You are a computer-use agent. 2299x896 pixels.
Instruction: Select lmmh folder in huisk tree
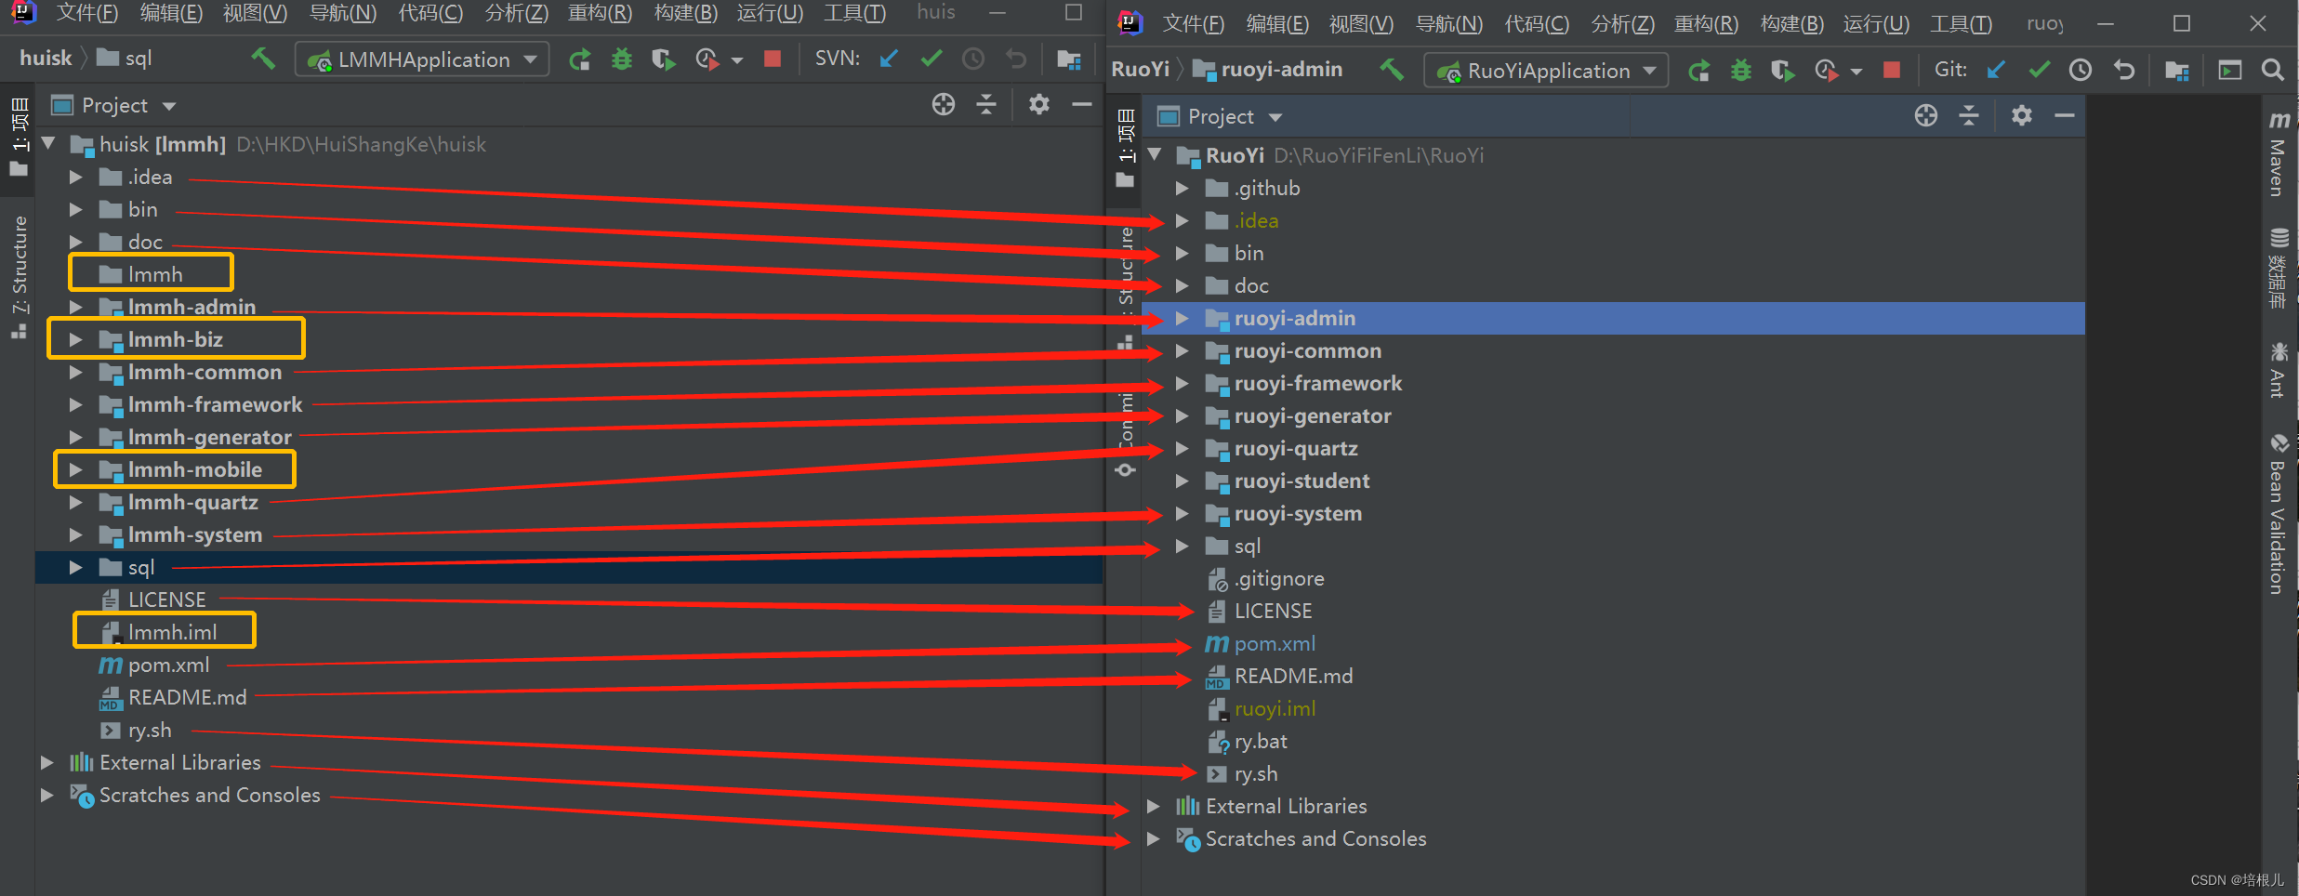[155, 274]
